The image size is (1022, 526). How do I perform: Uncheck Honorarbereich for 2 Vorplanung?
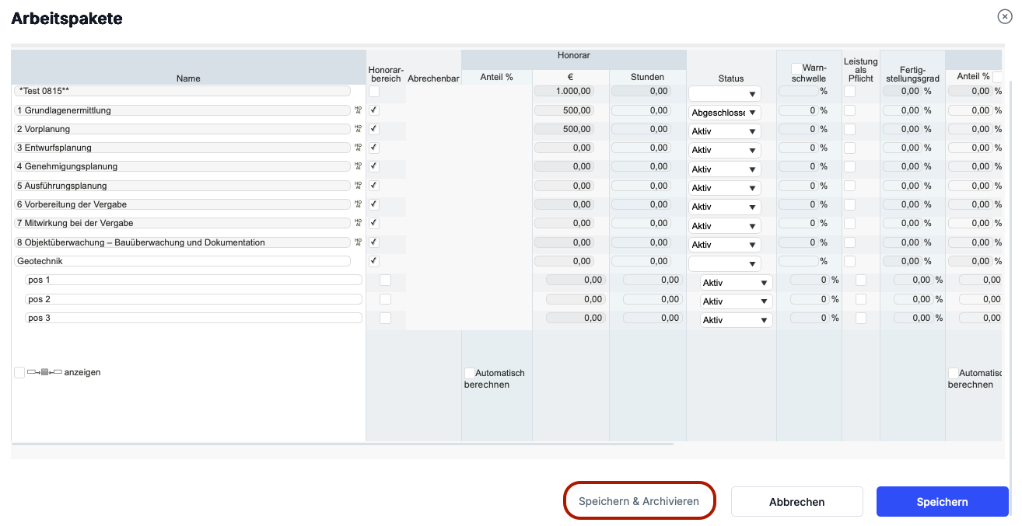pos(374,129)
